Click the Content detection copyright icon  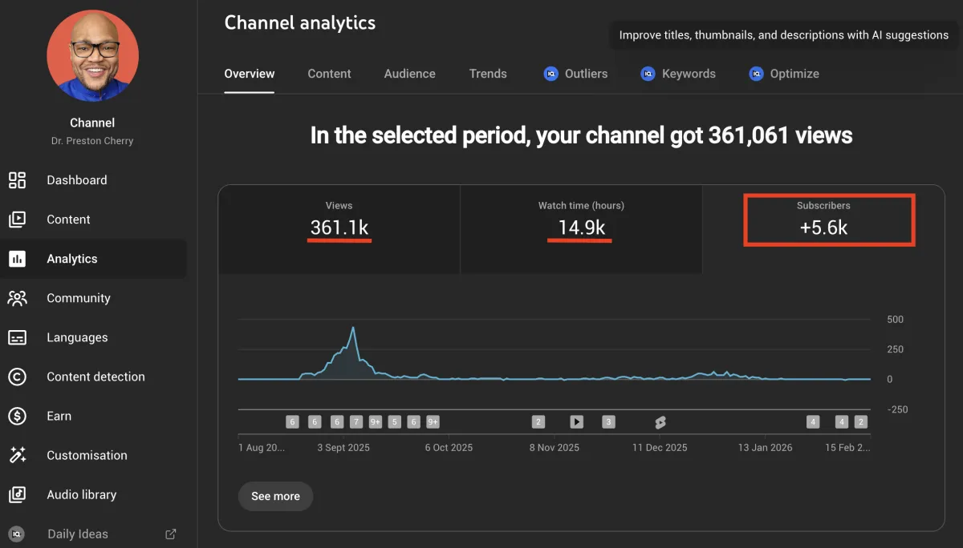pyautogui.click(x=17, y=377)
